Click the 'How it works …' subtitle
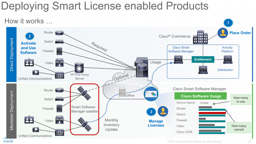Image resolution: width=256 pixels, height=144 pixels. click(28, 21)
